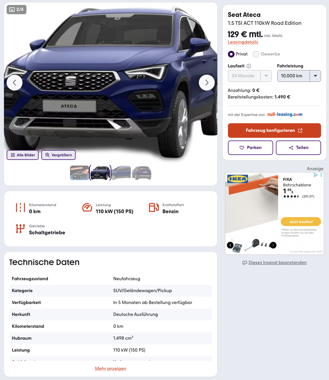Viewport: 329px width, 380px height.
Task: Click the Fahrzeug konfigurieren button
Action: pyautogui.click(x=274, y=131)
